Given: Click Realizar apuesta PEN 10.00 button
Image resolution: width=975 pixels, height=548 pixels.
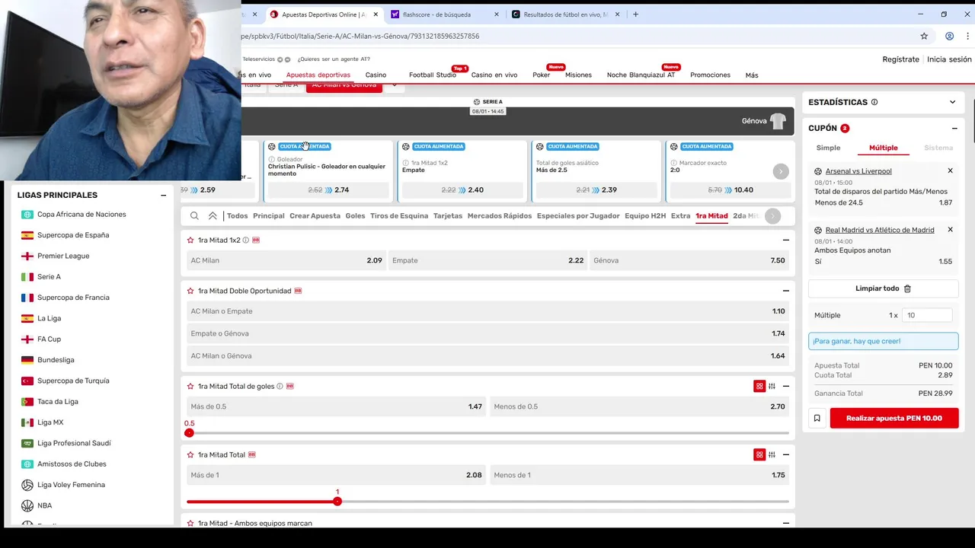Looking at the screenshot, I should (894, 418).
